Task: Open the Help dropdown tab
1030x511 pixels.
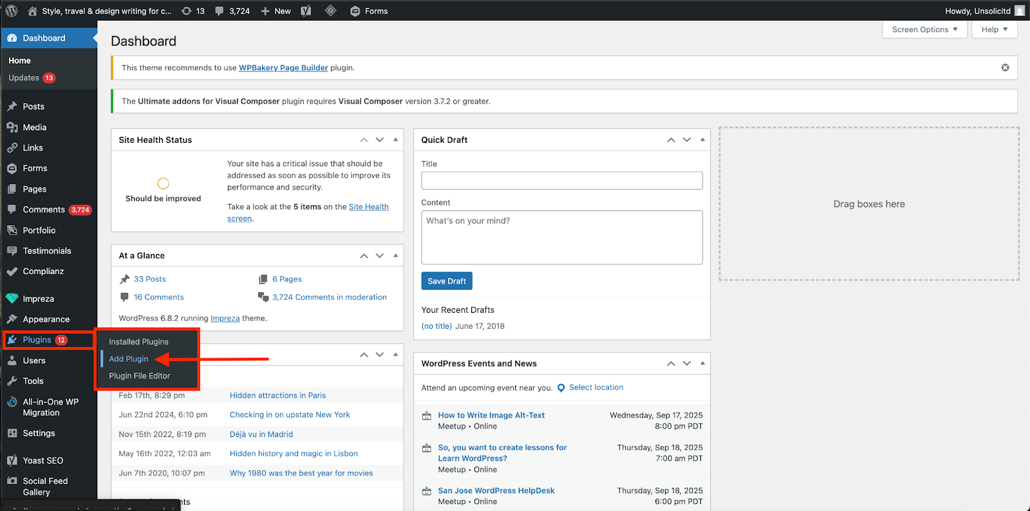Action: pos(995,30)
